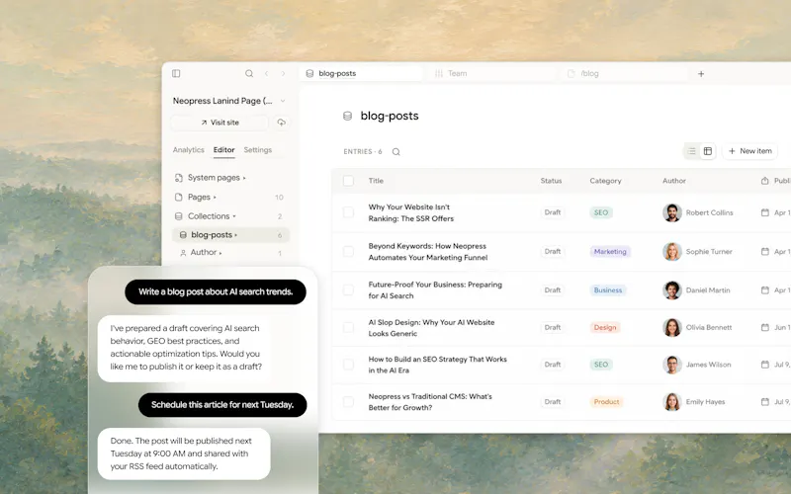
Task: Open the Analytics tab
Action: coord(188,150)
